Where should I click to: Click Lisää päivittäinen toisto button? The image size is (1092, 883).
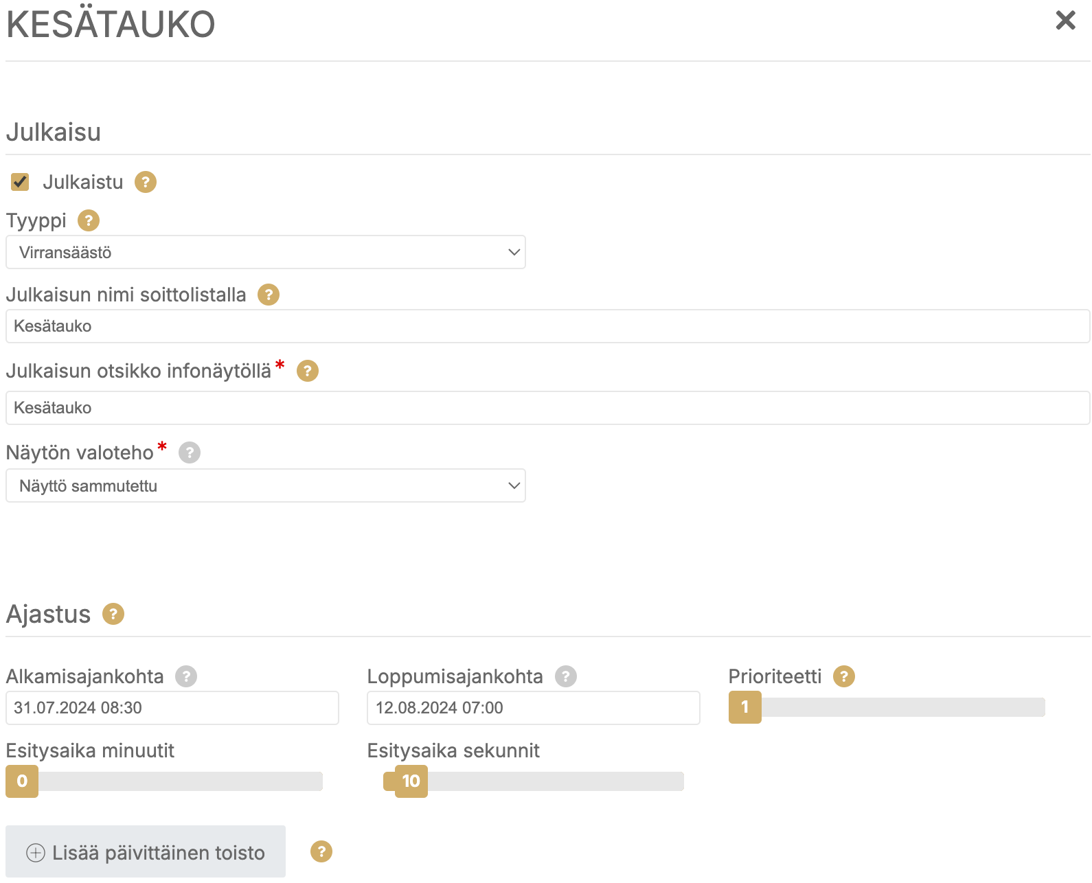point(146,851)
